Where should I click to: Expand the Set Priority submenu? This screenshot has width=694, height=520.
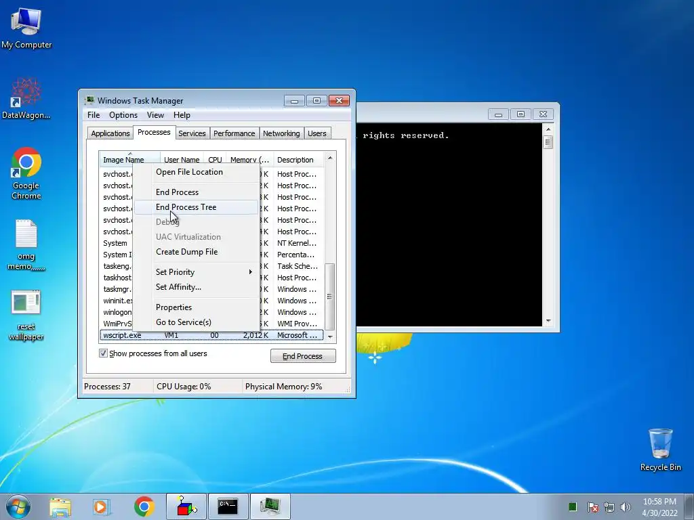[x=196, y=272]
